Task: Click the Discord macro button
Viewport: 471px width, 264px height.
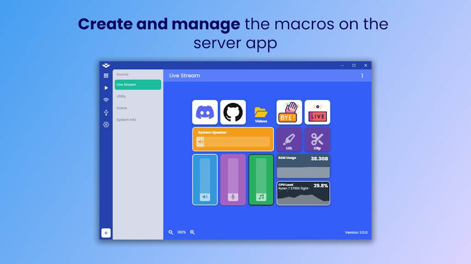Action: (205, 112)
